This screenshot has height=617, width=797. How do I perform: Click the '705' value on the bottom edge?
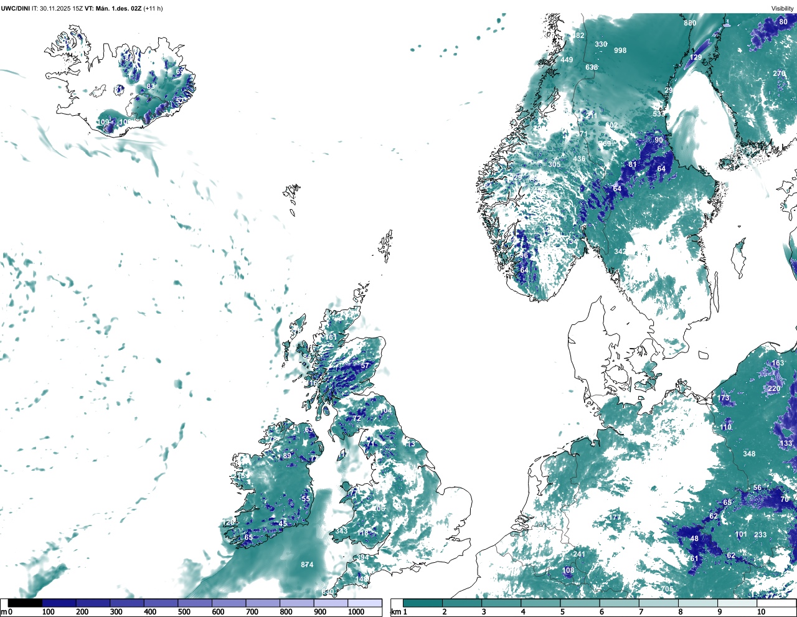point(667,589)
